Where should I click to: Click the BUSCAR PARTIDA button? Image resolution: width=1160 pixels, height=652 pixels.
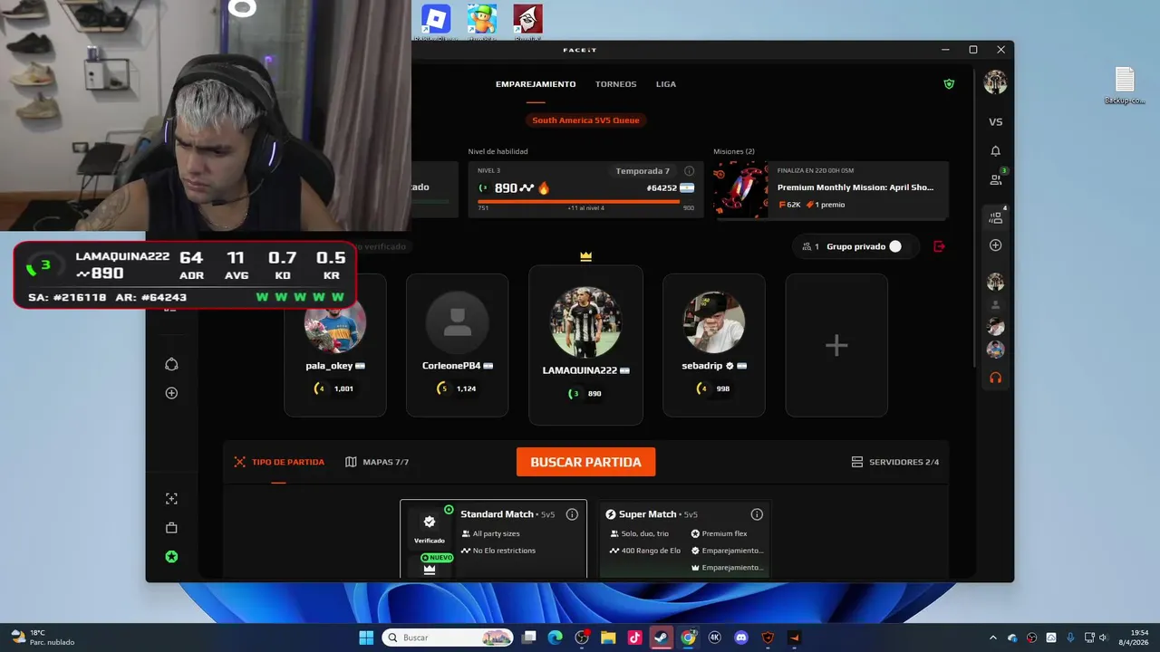585,462
